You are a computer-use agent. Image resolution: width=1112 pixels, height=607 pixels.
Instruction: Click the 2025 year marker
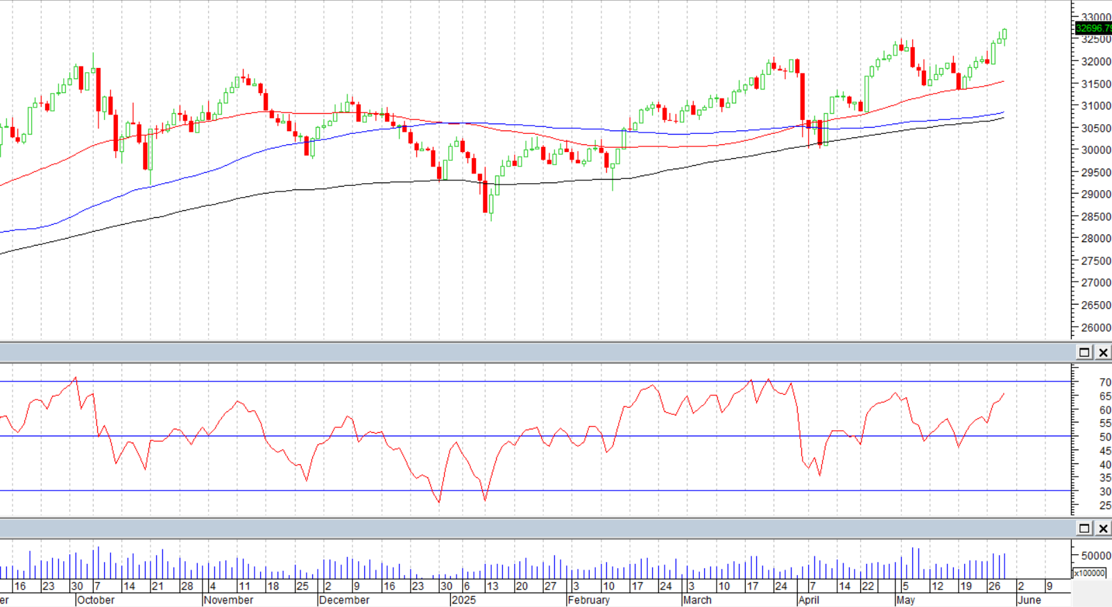463,600
